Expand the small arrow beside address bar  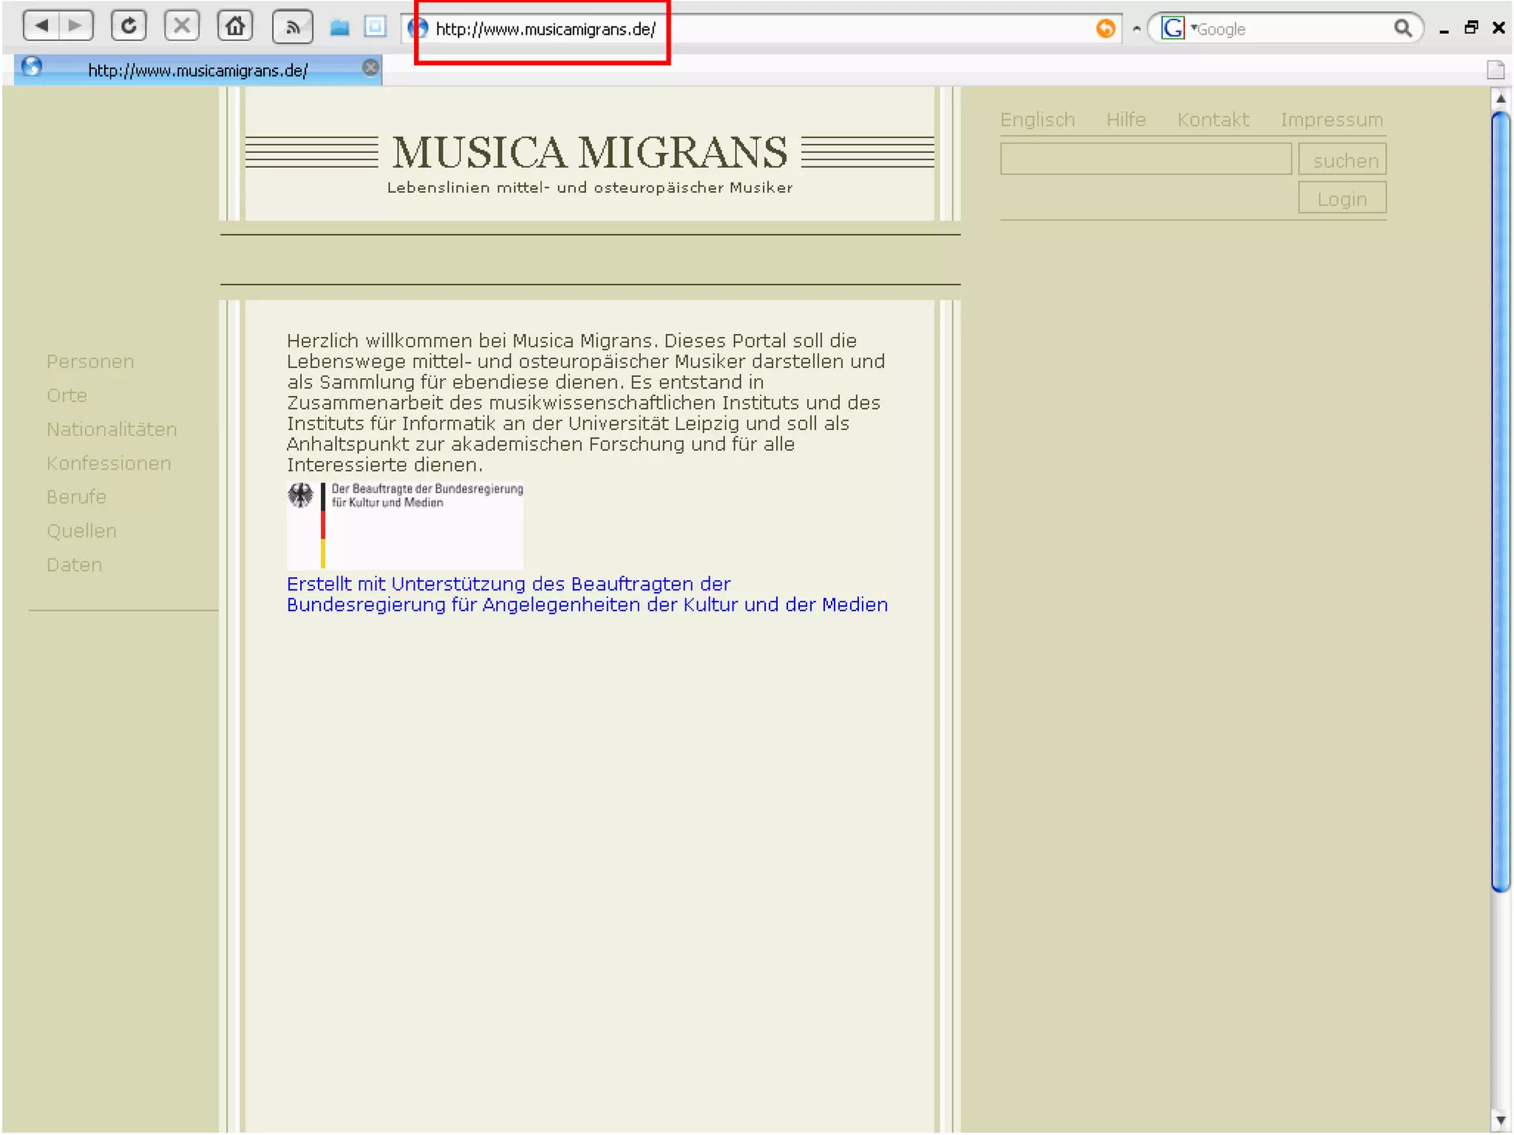pos(1136,29)
